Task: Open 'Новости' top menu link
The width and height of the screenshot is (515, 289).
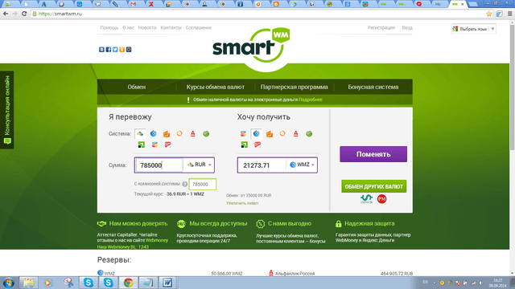Action: (x=147, y=27)
